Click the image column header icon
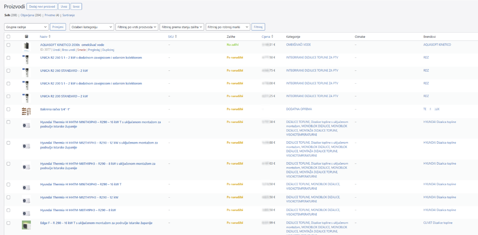Image resolution: width=478 pixels, height=235 pixels. pyautogui.click(x=26, y=36)
